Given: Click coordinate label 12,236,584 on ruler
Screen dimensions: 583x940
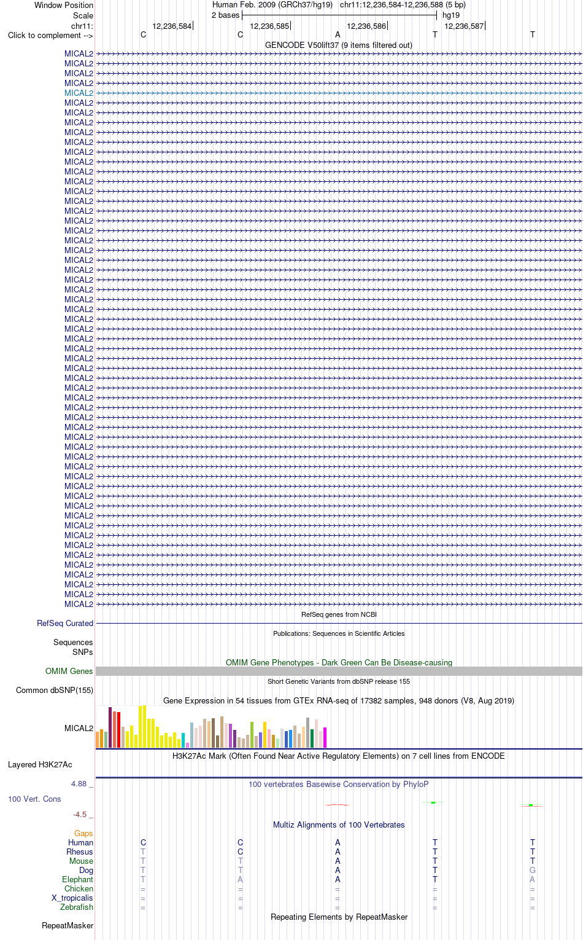Looking at the screenshot, I should coord(172,26).
